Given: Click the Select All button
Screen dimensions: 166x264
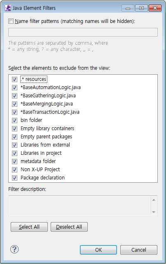Looking at the screenshot, I should pyautogui.click(x=29, y=227).
